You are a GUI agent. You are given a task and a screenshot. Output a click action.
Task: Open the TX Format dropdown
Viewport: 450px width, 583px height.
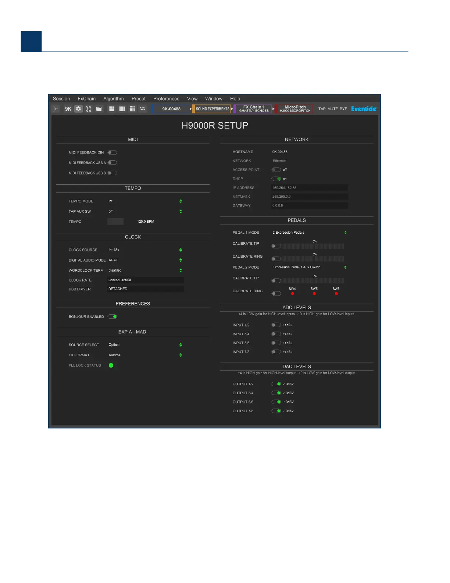[181, 355]
